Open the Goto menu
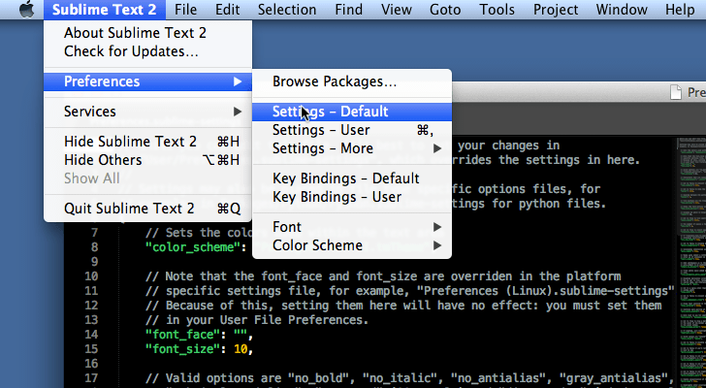 click(x=445, y=10)
